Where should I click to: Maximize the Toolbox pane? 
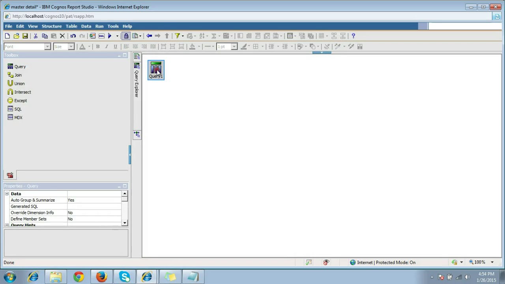125,55
